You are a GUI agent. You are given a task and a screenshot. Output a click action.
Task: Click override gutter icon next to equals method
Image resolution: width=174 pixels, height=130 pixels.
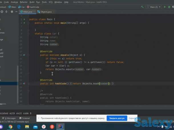coord(25,55)
